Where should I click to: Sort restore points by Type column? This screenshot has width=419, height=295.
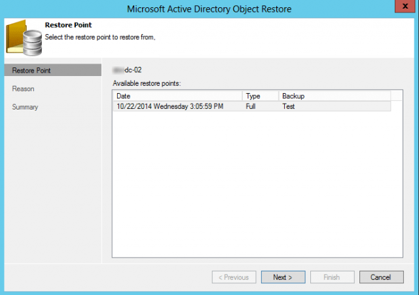(x=261, y=96)
